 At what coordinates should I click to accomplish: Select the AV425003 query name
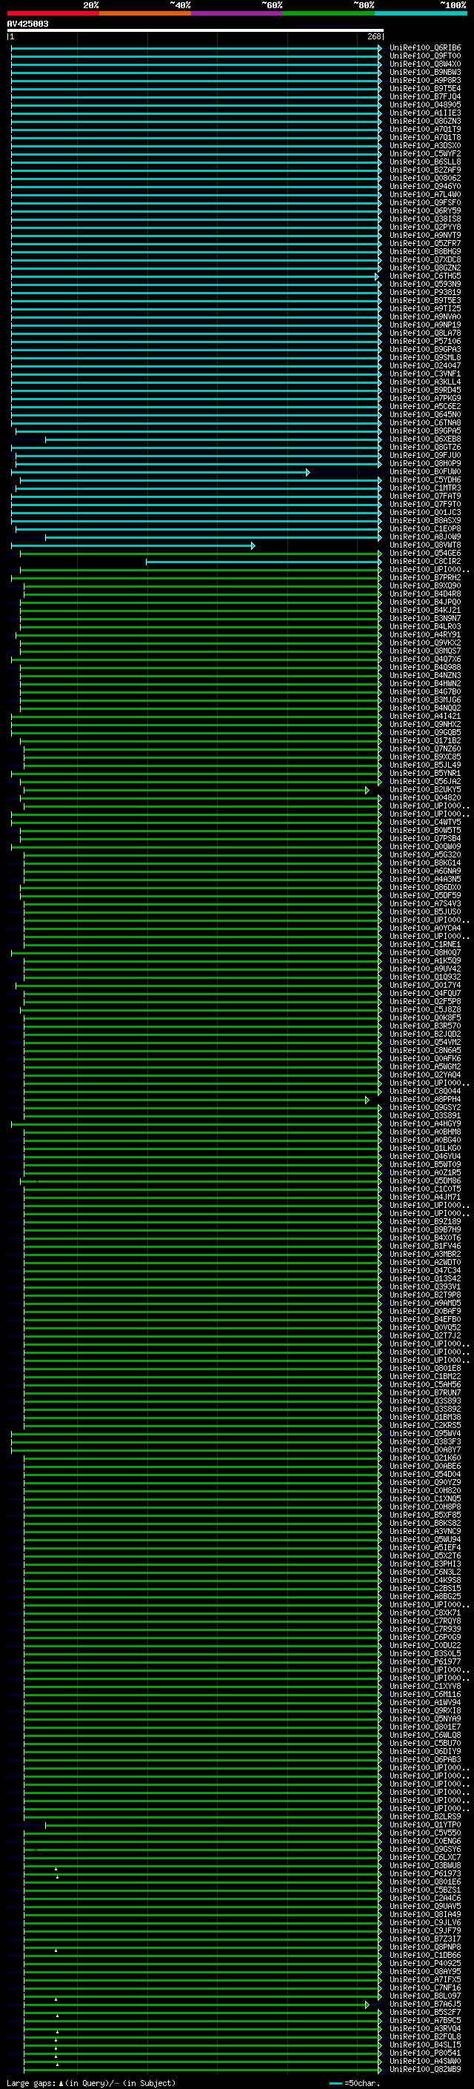(27, 24)
